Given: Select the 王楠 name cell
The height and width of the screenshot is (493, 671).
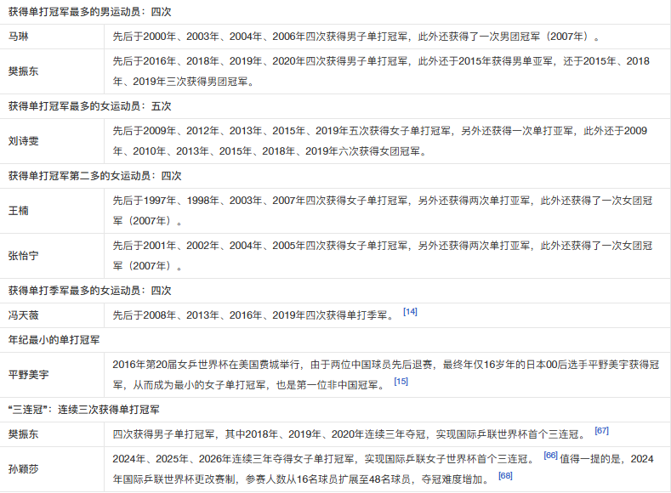Looking at the screenshot, I should tap(52, 211).
